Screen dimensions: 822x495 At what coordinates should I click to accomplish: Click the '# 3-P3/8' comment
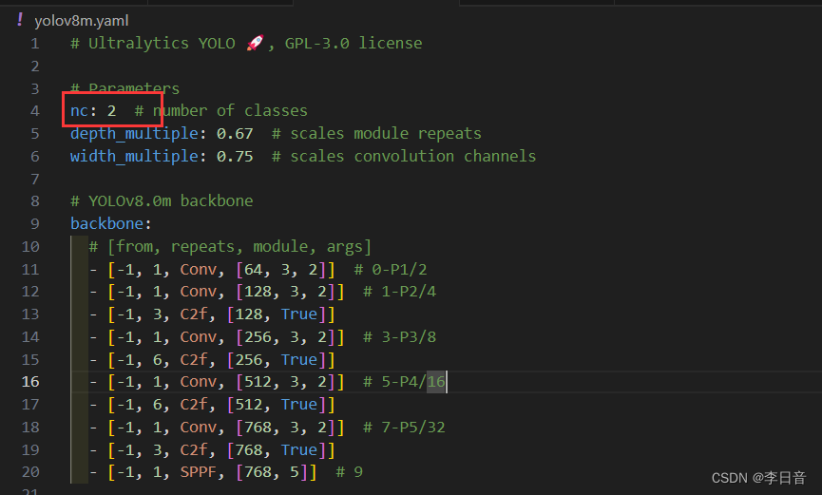pos(399,336)
